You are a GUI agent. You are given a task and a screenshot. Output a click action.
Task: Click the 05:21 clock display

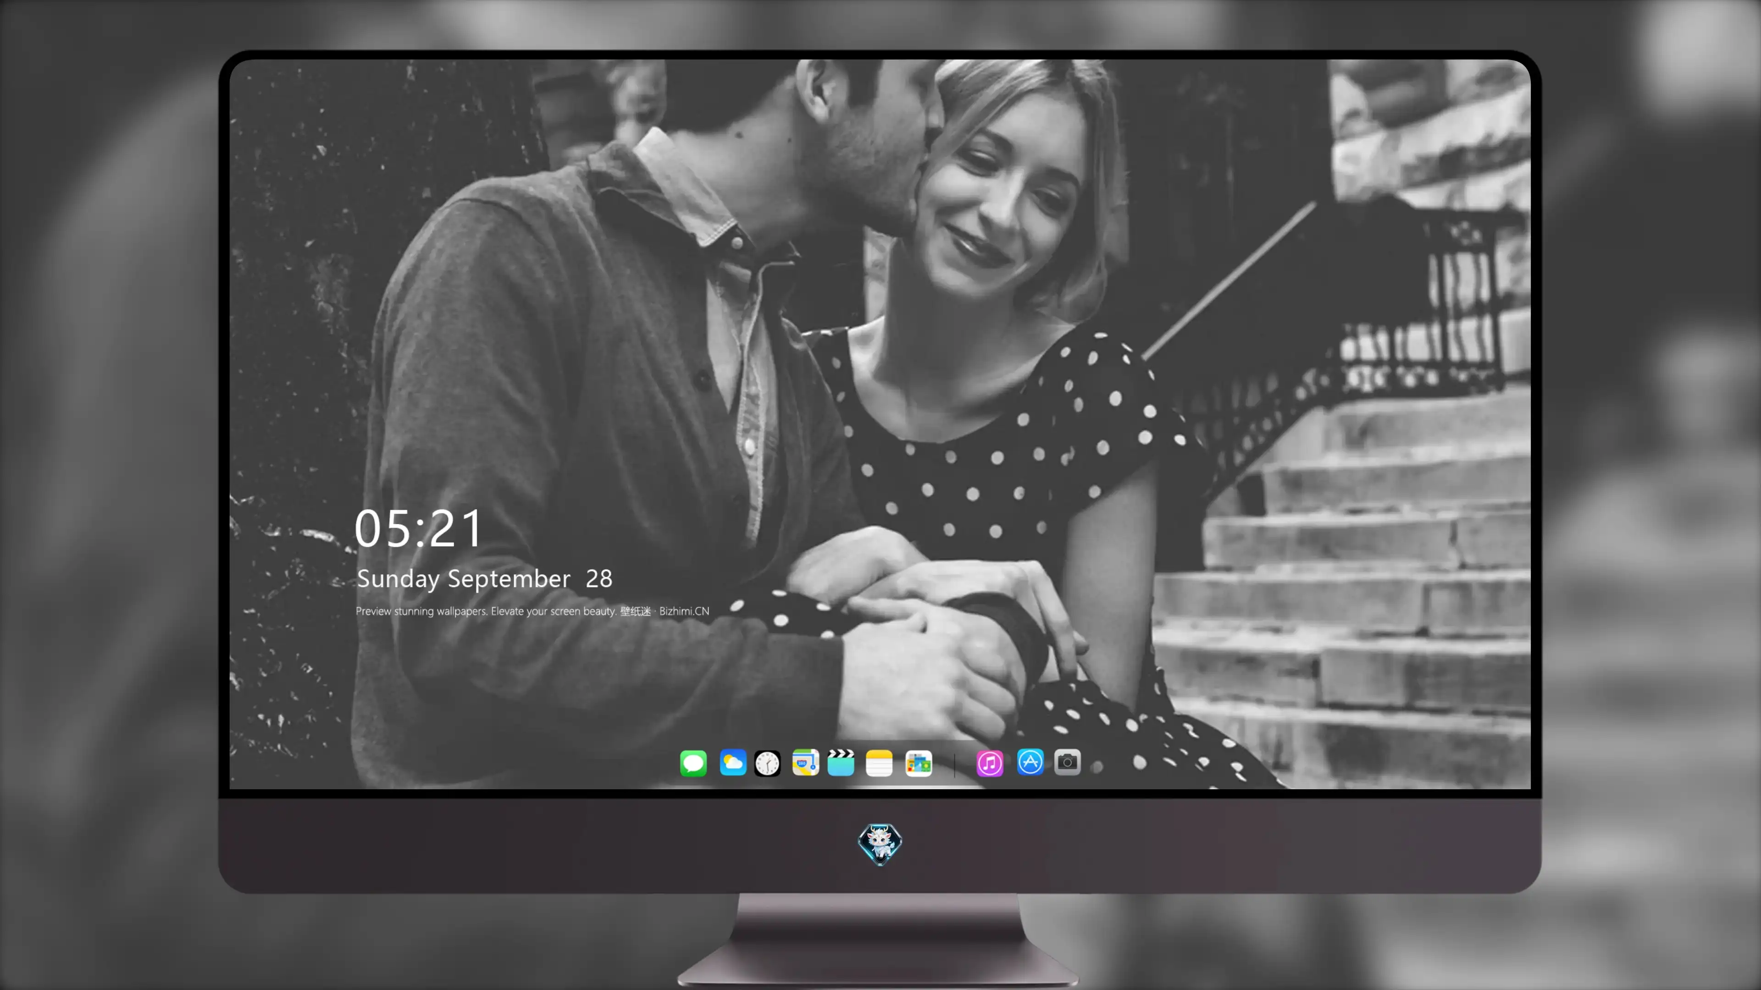pos(418,528)
